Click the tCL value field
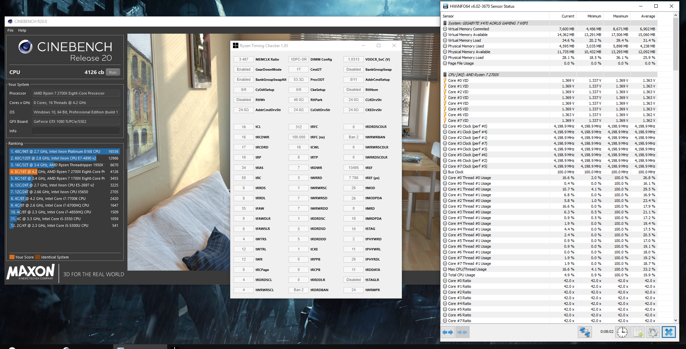 (x=243, y=127)
